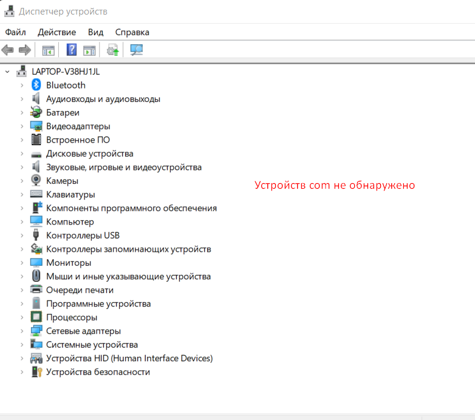The image size is (475, 420).
Task: Click the Контроллеры USB plug icon
Action: tap(36, 235)
